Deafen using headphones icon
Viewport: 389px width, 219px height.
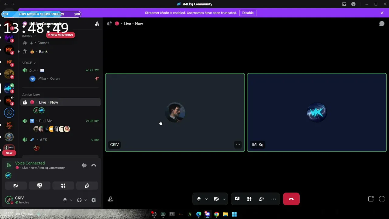(79, 200)
